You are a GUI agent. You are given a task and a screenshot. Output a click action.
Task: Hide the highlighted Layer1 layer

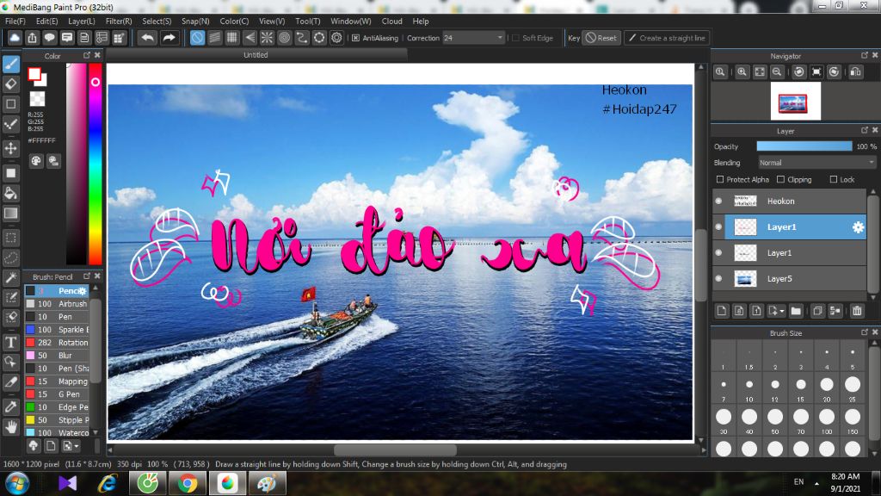718,226
